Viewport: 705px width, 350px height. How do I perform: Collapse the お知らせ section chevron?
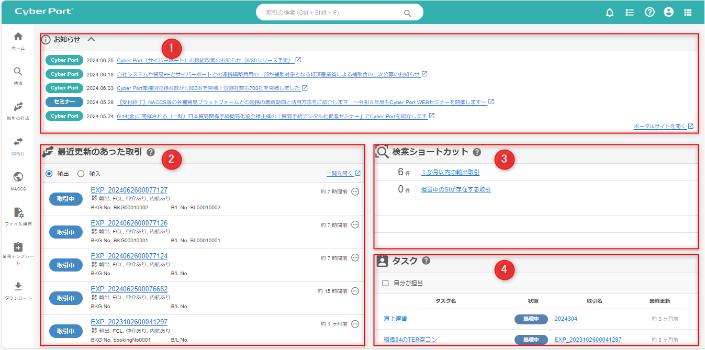[x=92, y=39]
